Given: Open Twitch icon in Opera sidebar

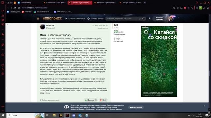Looking at the screenshot, I should click(3, 45).
